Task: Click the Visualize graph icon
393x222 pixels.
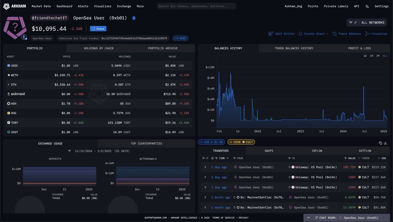Action: (367, 34)
